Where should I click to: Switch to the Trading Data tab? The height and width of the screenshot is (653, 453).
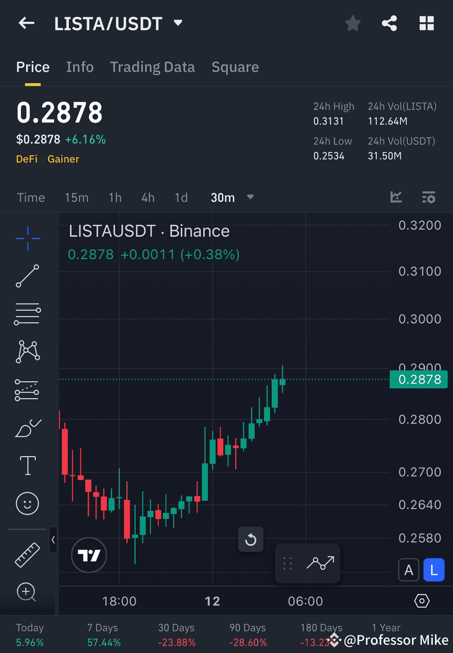152,67
